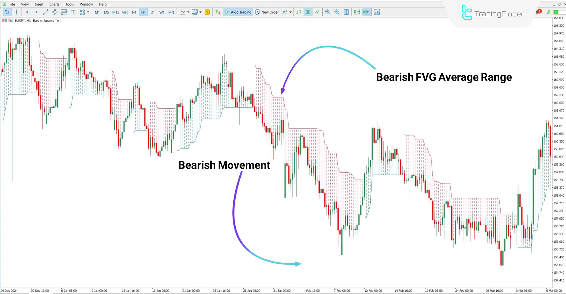Open a New Order
This screenshot has height=294, width=566.
click(267, 12)
